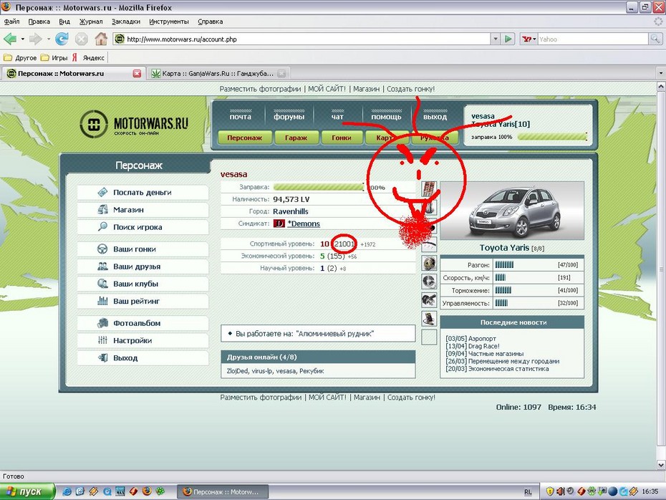Click the Фотоальбом camera icon
666x500 pixels.
pyautogui.click(x=102, y=323)
